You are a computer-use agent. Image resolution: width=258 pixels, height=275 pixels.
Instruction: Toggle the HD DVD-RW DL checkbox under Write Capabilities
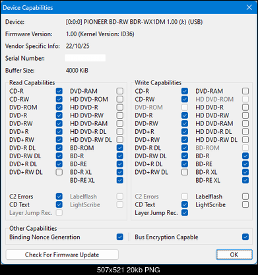(x=245, y=140)
